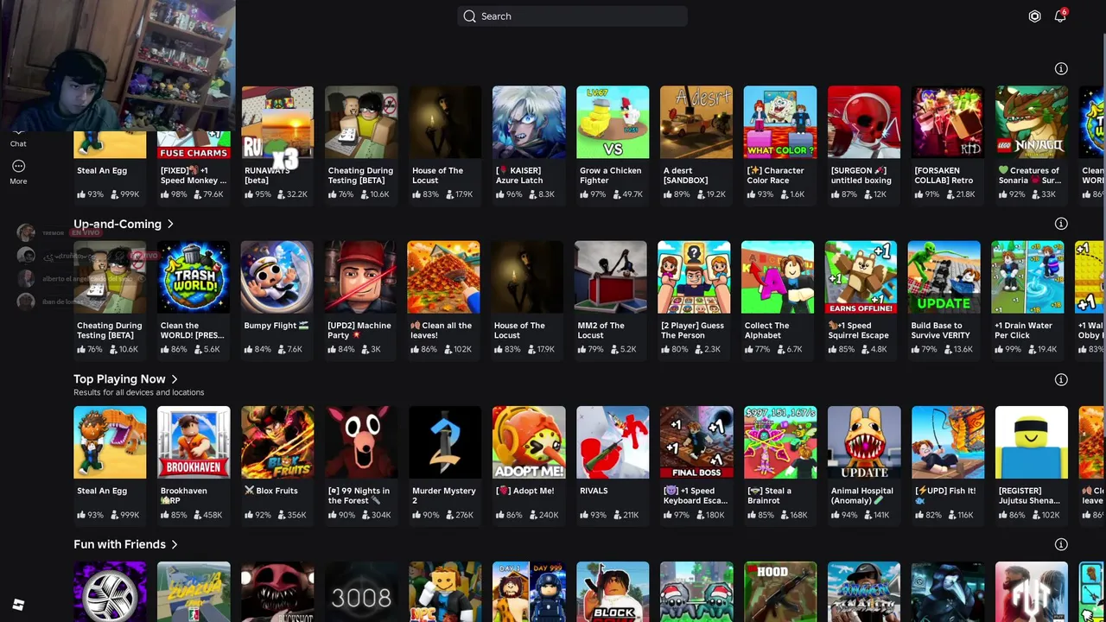Image resolution: width=1106 pixels, height=622 pixels.
Task: Click "Steal An Egg" title in the first row
Action: point(102,171)
